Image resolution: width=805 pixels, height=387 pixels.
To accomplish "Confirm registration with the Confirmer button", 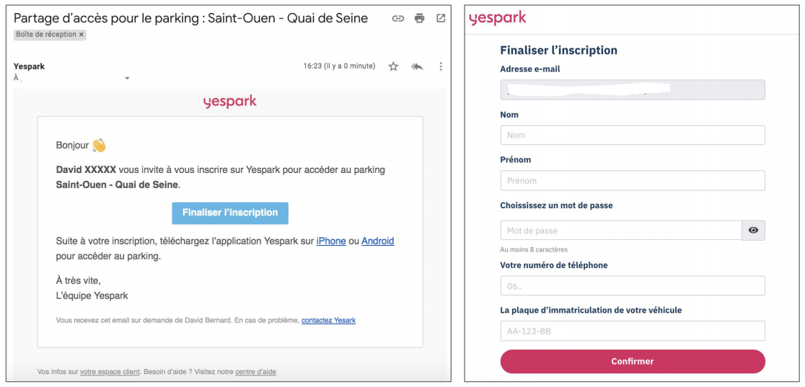I will tap(633, 361).
